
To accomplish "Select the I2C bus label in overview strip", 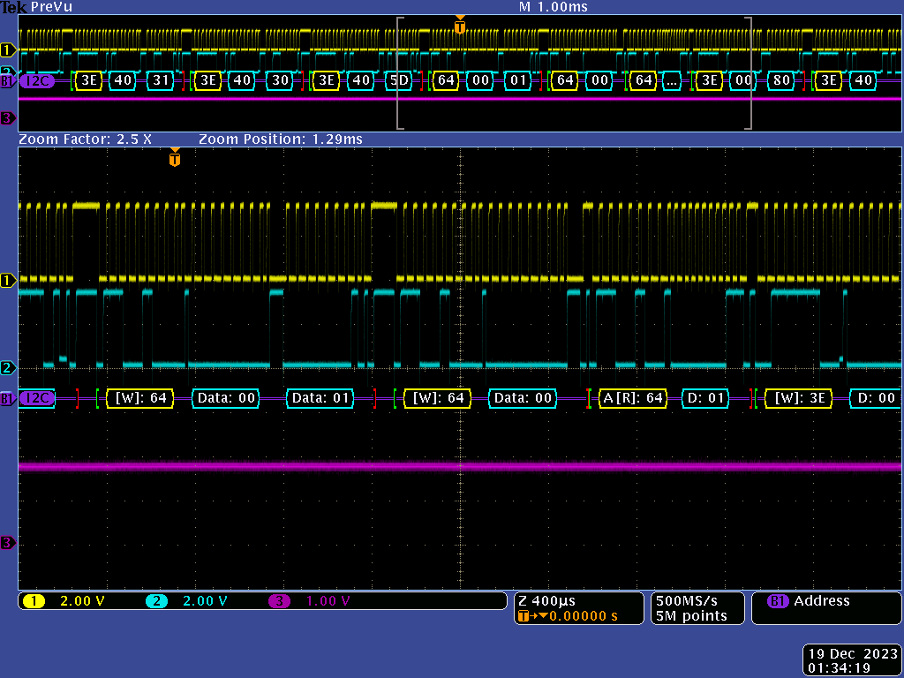I will [37, 80].
